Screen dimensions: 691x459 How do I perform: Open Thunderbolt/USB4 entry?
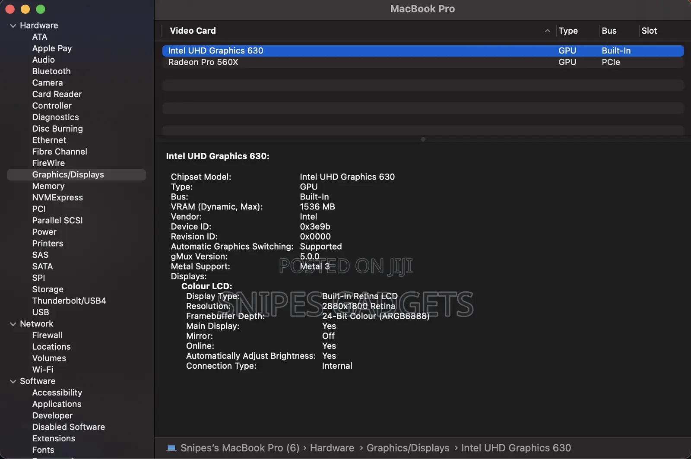pos(69,301)
